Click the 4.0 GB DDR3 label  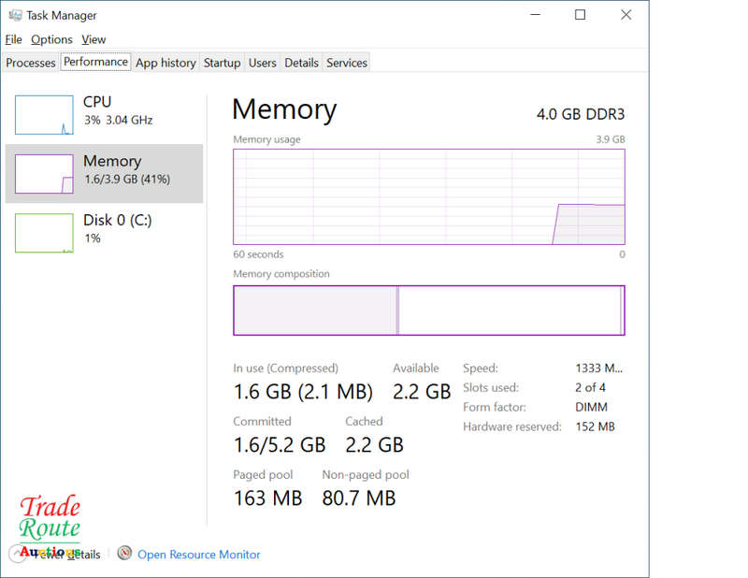[x=581, y=114]
